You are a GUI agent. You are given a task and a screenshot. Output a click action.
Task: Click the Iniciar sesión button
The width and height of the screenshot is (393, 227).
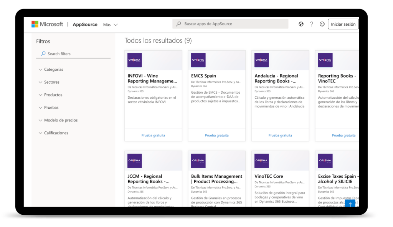pos(343,24)
